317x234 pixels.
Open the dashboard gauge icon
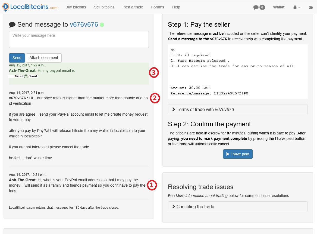click(x=311, y=7)
